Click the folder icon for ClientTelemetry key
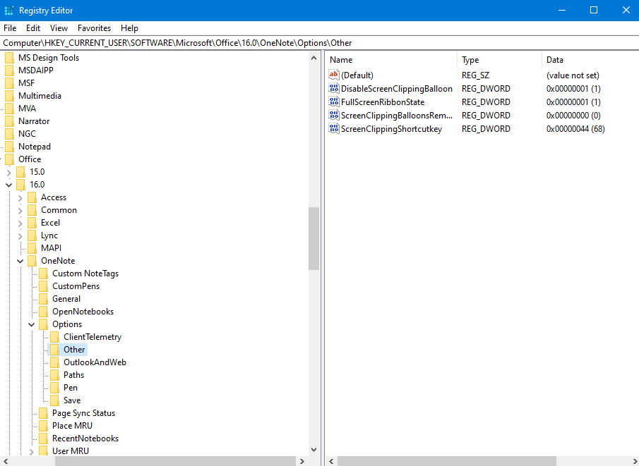The width and height of the screenshot is (639, 466). (55, 337)
